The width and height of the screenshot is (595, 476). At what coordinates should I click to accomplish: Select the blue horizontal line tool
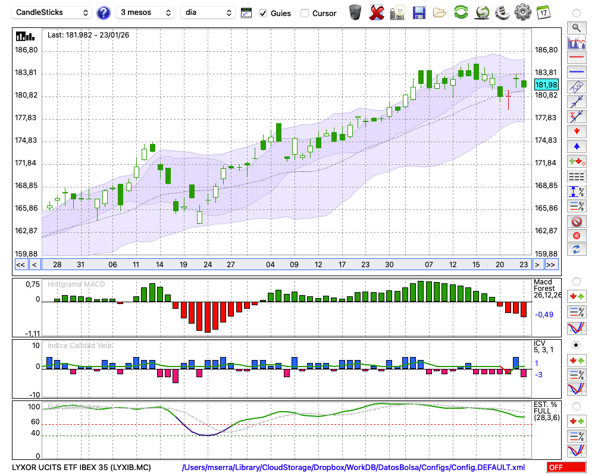point(577,72)
